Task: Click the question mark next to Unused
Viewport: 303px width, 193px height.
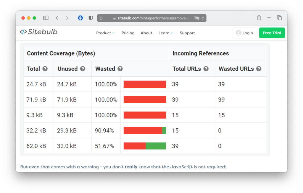Action: [83, 69]
